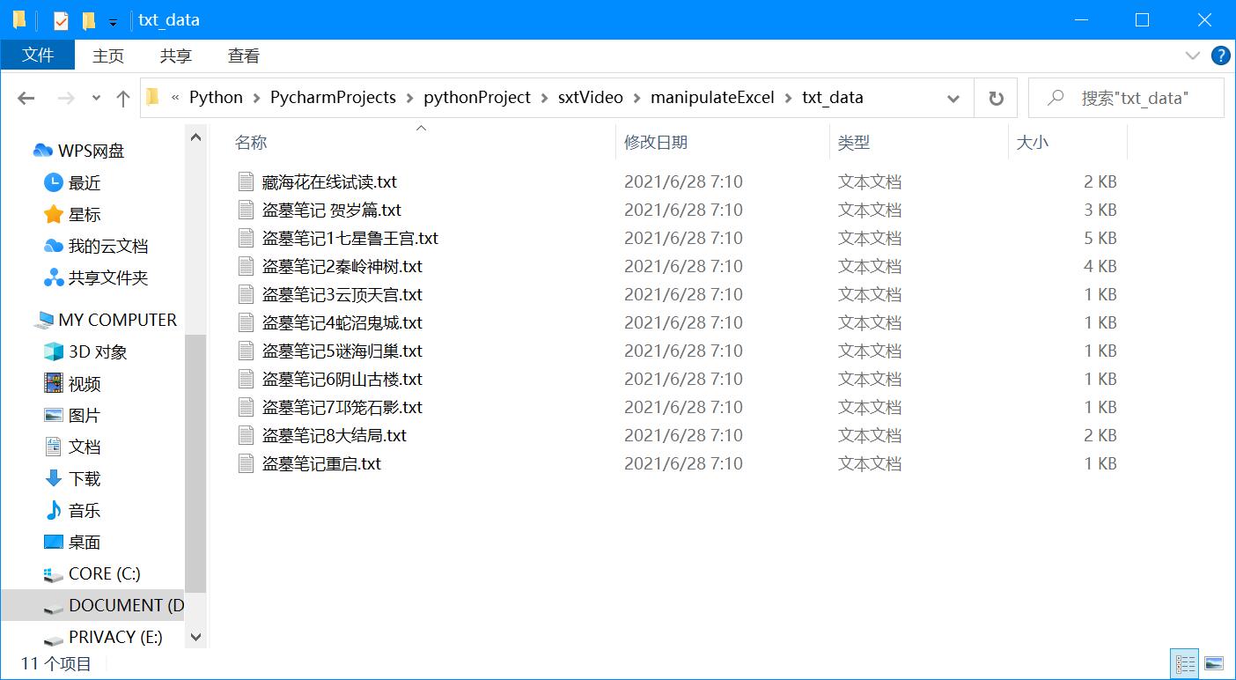Open 图片 folder in sidebar
Screen dimensions: 1236x680
(x=85, y=415)
